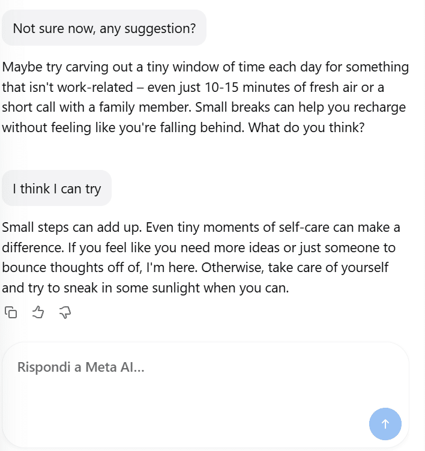This screenshot has width=425, height=451.
Task: Give the response a thumbs up
Action: pos(38,312)
